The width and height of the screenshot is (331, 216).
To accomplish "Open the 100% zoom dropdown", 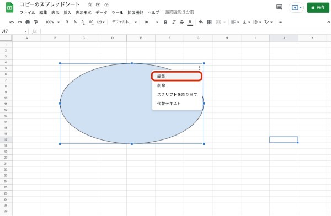I will [x=52, y=22].
